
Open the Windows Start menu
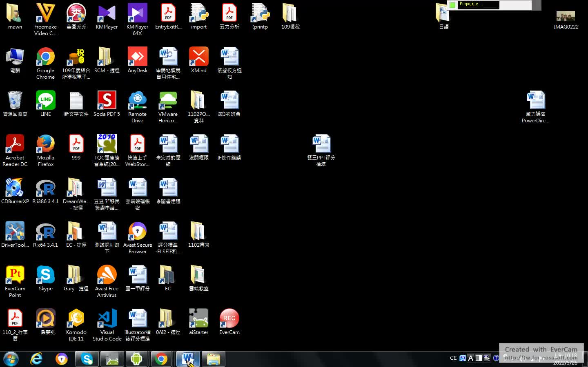[x=11, y=359]
